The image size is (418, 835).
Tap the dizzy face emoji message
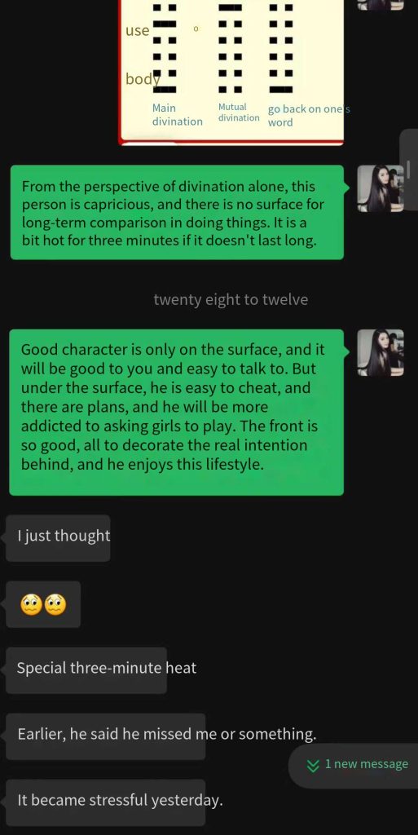43,604
